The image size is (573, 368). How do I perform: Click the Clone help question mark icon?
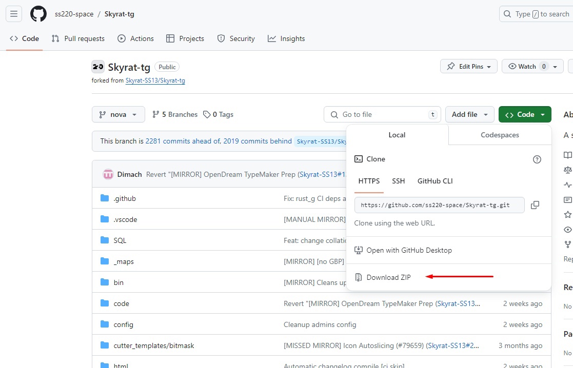tap(537, 159)
